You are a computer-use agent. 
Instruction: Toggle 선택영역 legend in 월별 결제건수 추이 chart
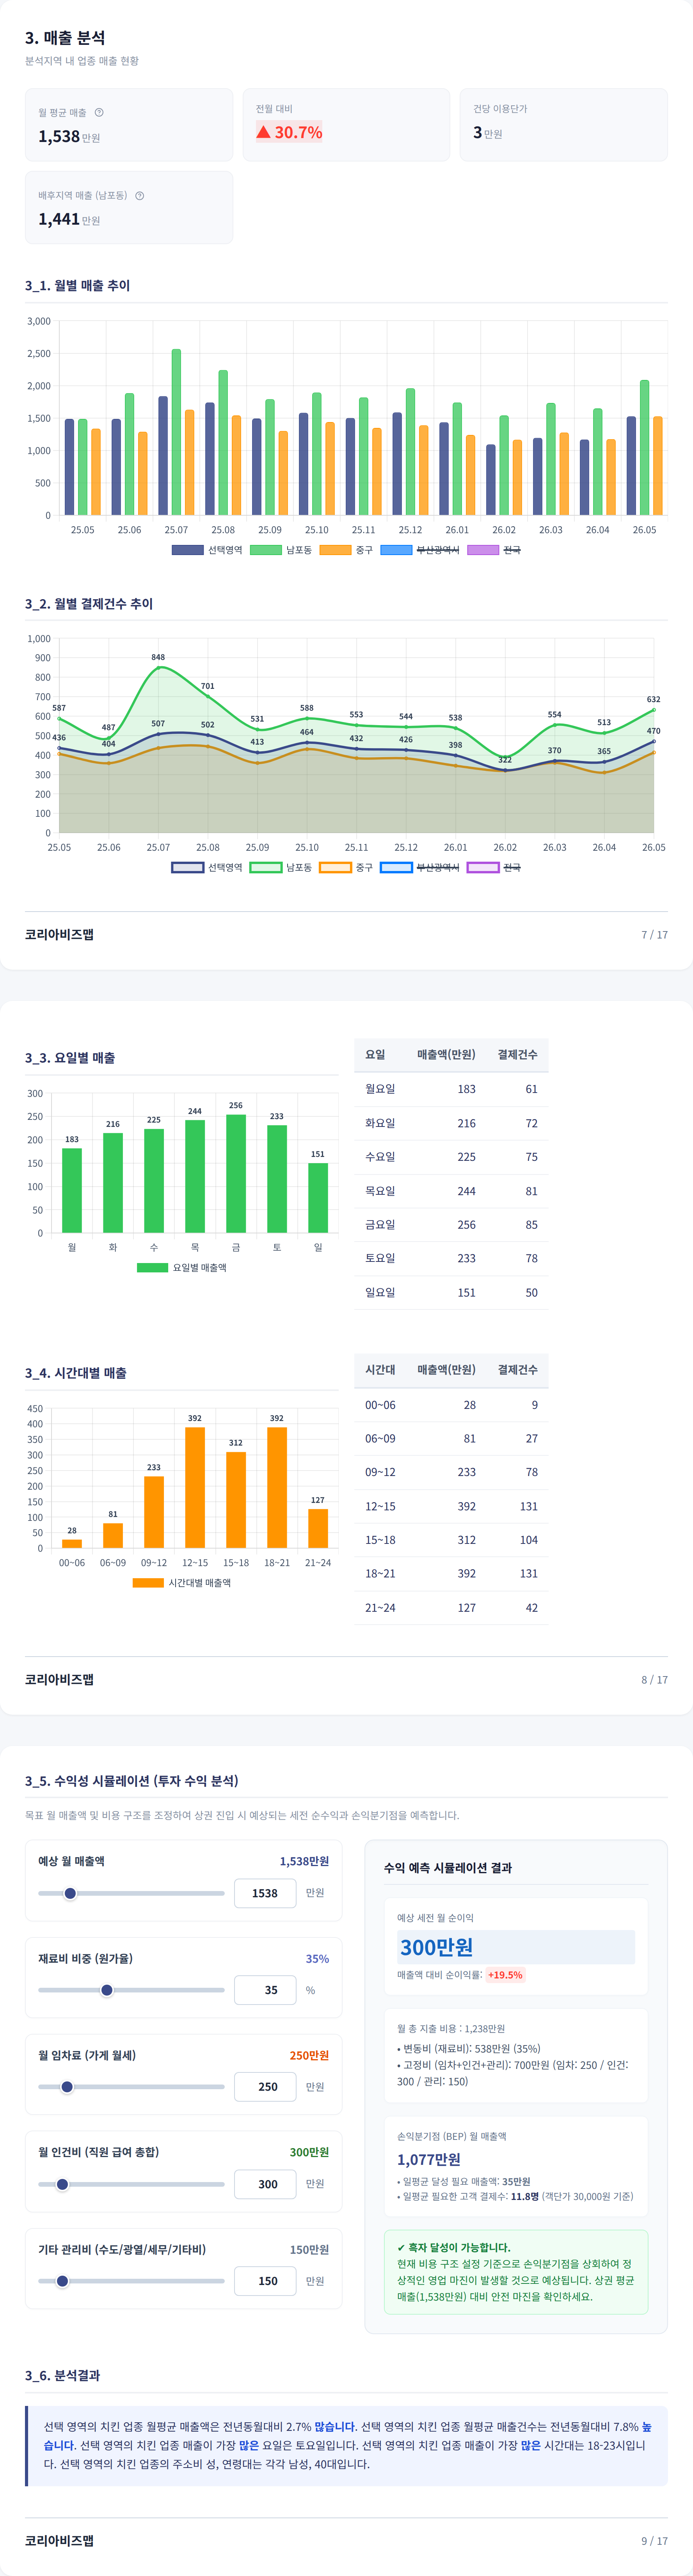coord(207,867)
